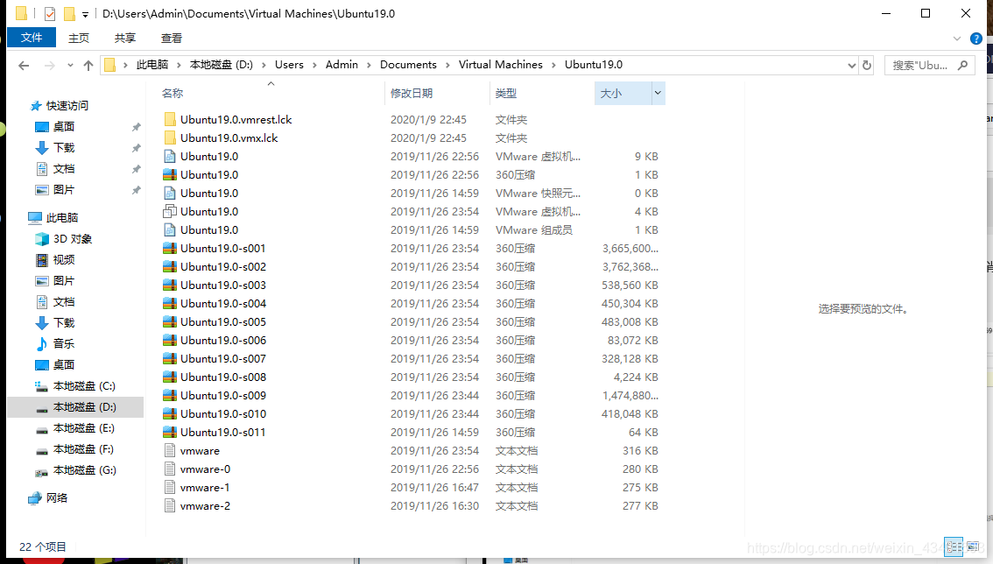Sort by the 大小 column header
This screenshot has height=564, width=993.
point(610,93)
